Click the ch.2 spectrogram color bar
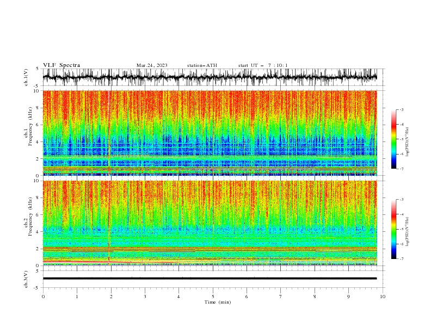 (x=393, y=229)
